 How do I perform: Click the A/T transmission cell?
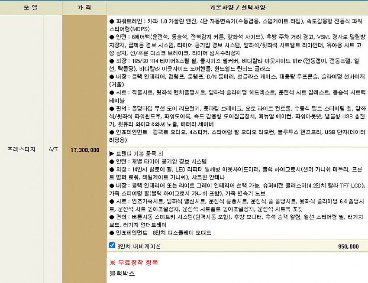(x=53, y=150)
